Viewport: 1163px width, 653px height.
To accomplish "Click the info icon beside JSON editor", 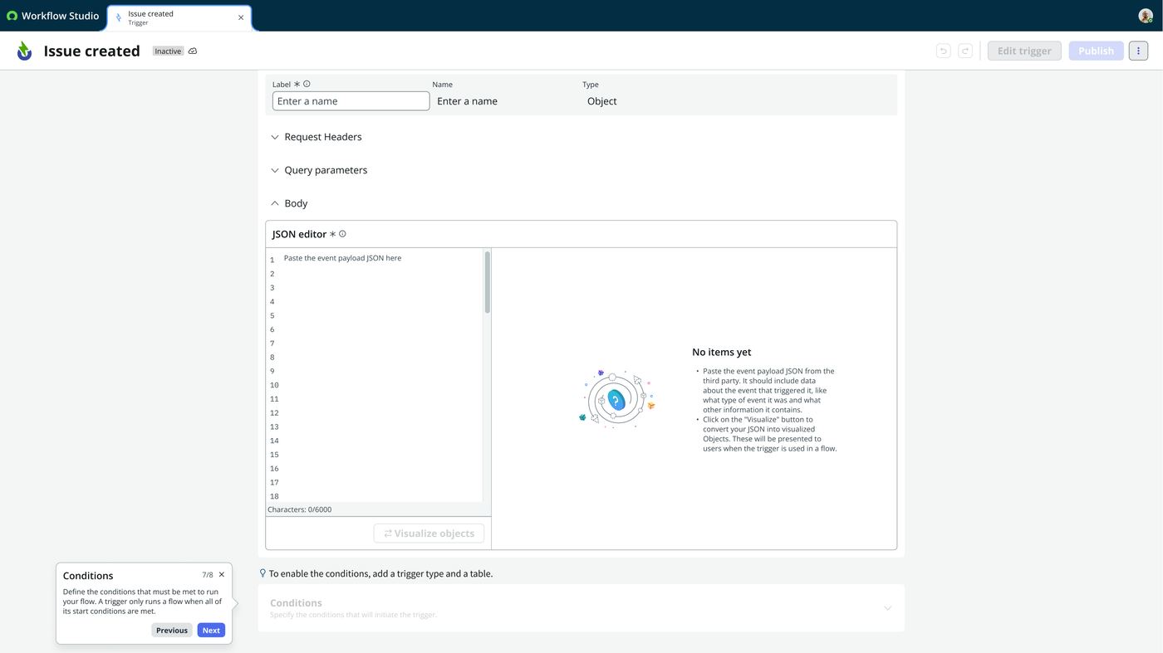I will 342,234.
